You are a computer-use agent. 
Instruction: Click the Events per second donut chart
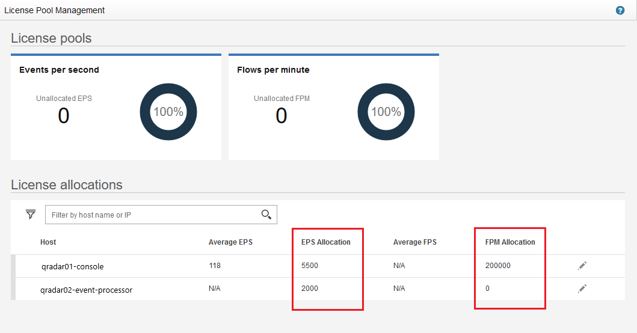tap(168, 112)
